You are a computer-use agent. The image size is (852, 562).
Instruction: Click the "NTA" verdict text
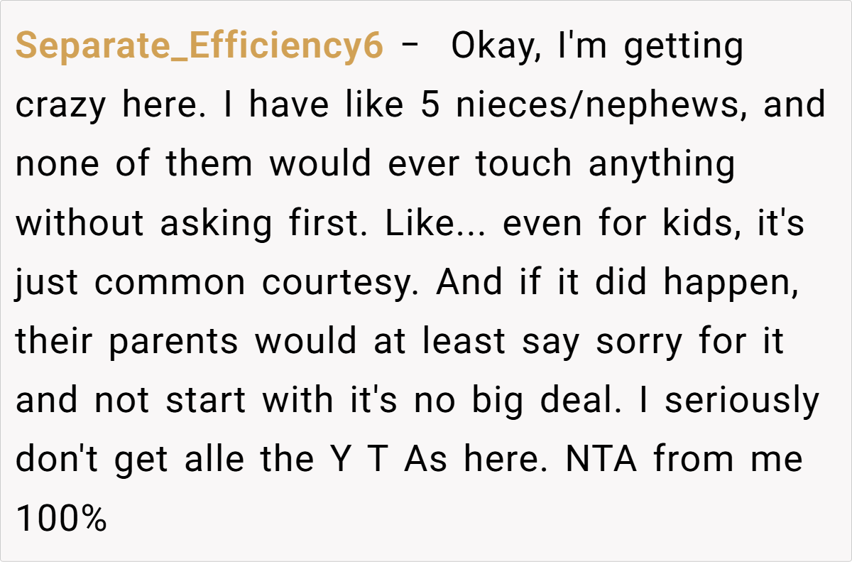(602, 460)
